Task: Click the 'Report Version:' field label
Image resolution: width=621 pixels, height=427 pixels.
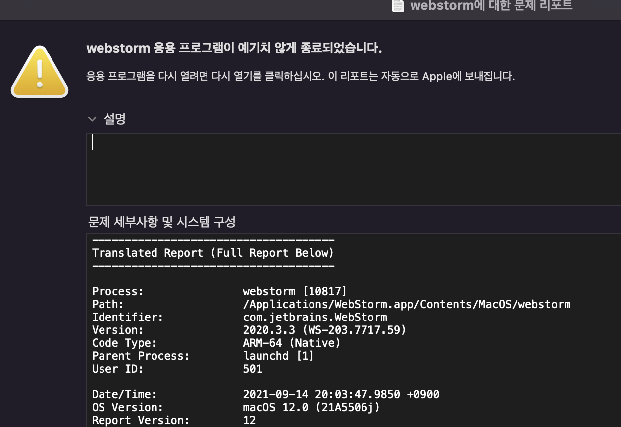Action: coord(141,420)
